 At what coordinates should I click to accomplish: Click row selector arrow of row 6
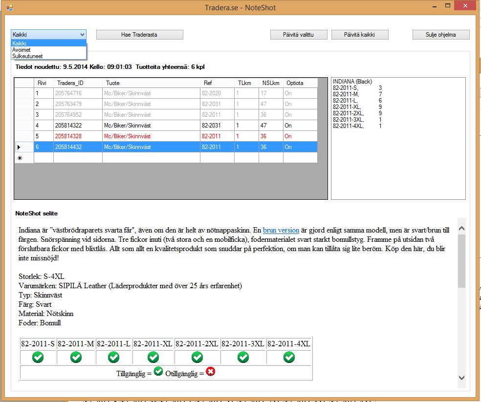click(x=24, y=147)
